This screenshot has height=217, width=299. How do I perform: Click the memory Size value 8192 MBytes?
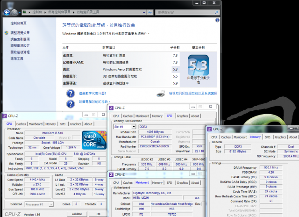pos(238,152)
